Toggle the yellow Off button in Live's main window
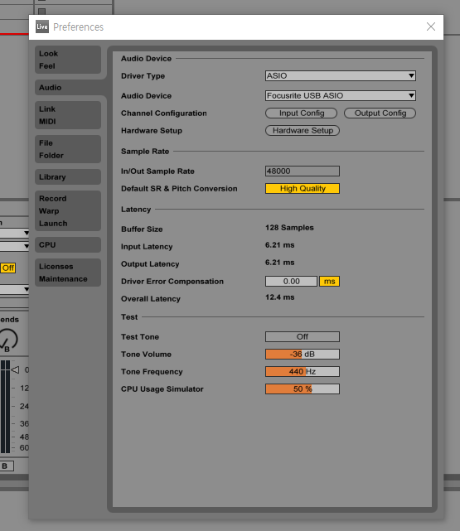 (x=7, y=268)
